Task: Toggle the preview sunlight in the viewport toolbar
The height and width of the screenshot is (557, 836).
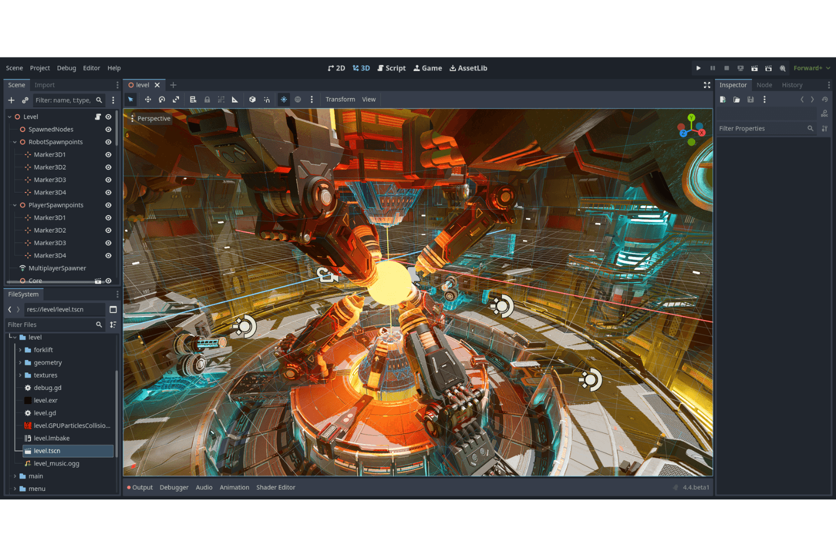Action: [x=284, y=99]
